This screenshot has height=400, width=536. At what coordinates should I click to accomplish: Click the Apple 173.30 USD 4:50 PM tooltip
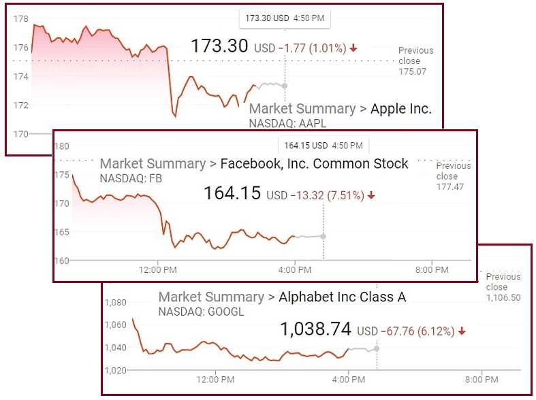285,18
